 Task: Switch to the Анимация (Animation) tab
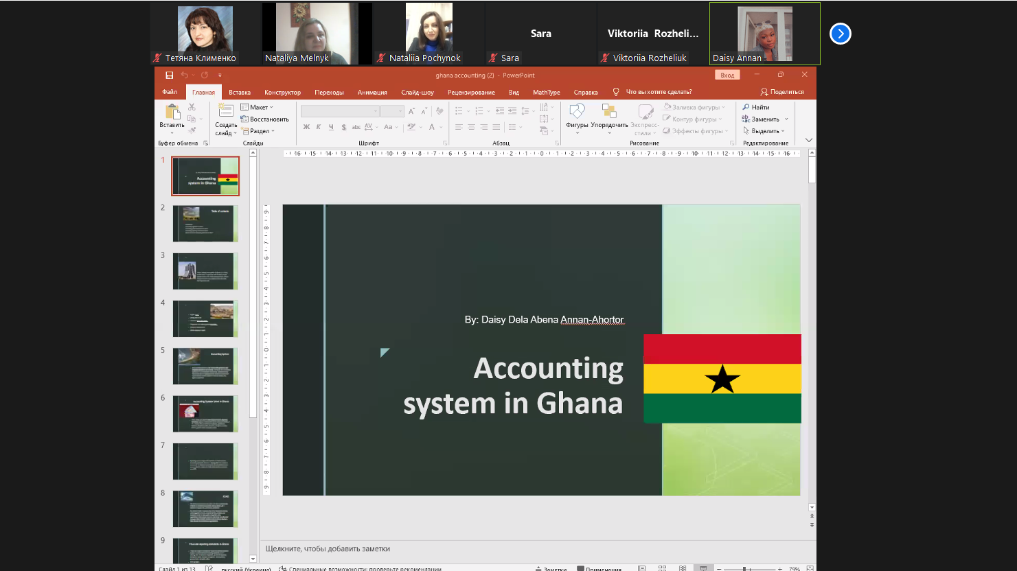372,93
